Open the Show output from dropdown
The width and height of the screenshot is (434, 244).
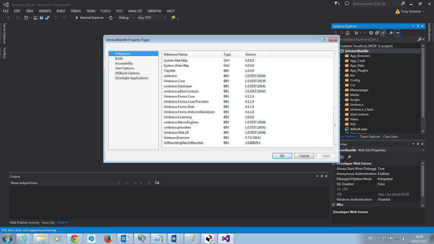pos(80,183)
